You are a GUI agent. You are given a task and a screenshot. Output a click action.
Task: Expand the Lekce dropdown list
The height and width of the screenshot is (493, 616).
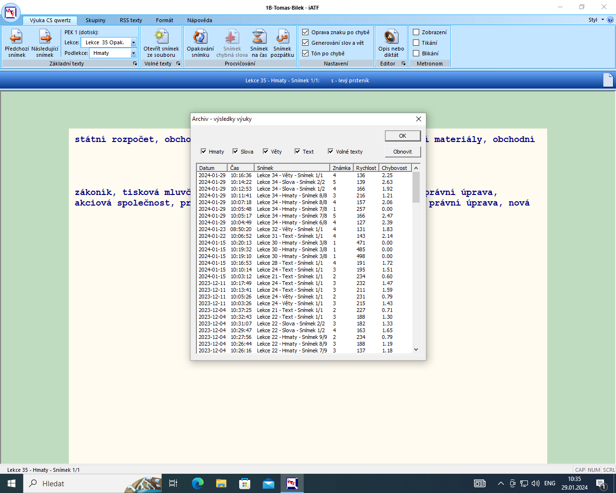133,42
